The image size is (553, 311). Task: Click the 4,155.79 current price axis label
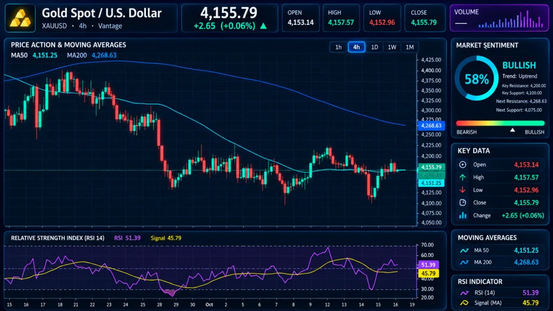[x=431, y=167]
